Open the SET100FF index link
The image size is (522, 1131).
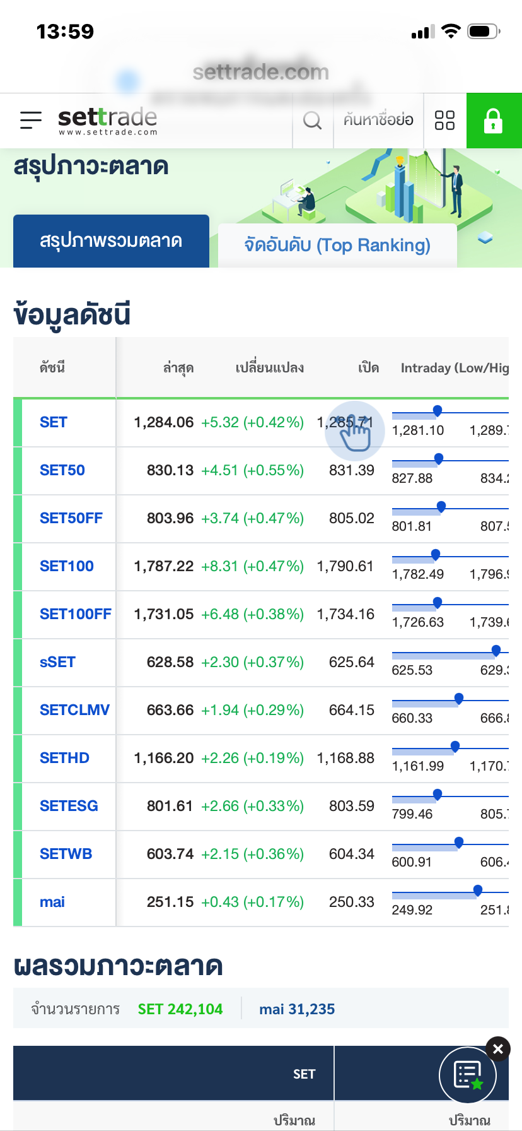(x=75, y=614)
